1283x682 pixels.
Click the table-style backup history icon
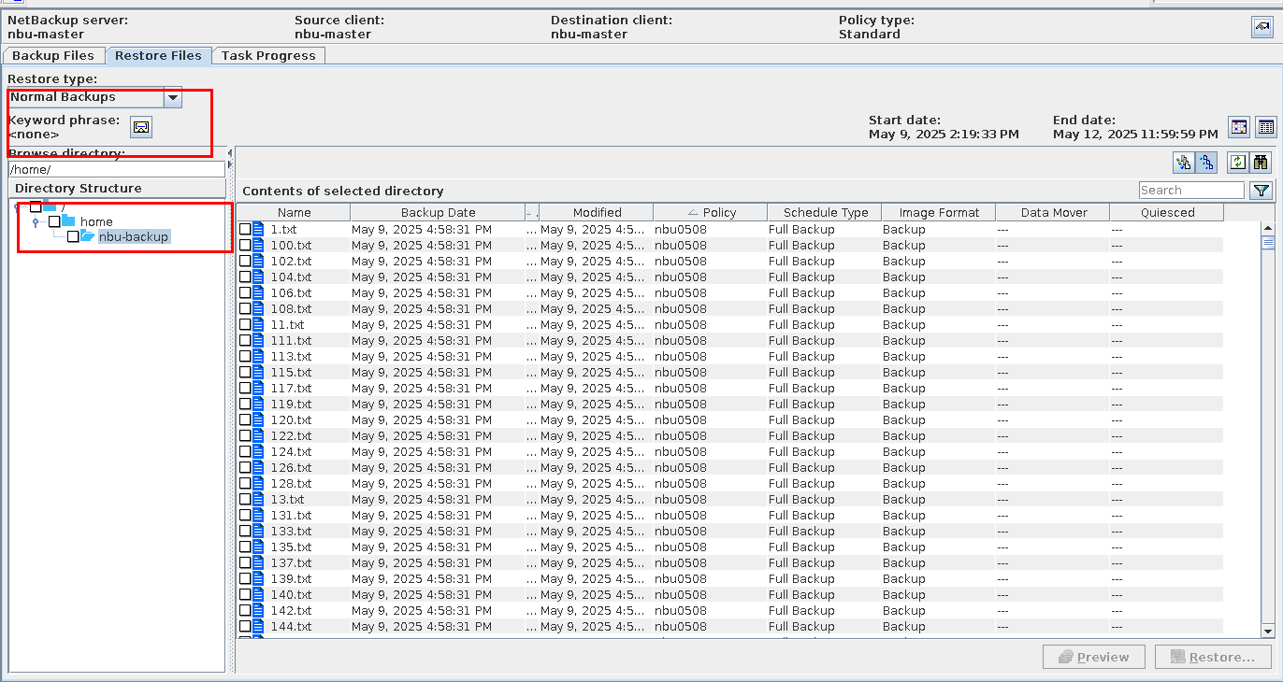[1265, 127]
